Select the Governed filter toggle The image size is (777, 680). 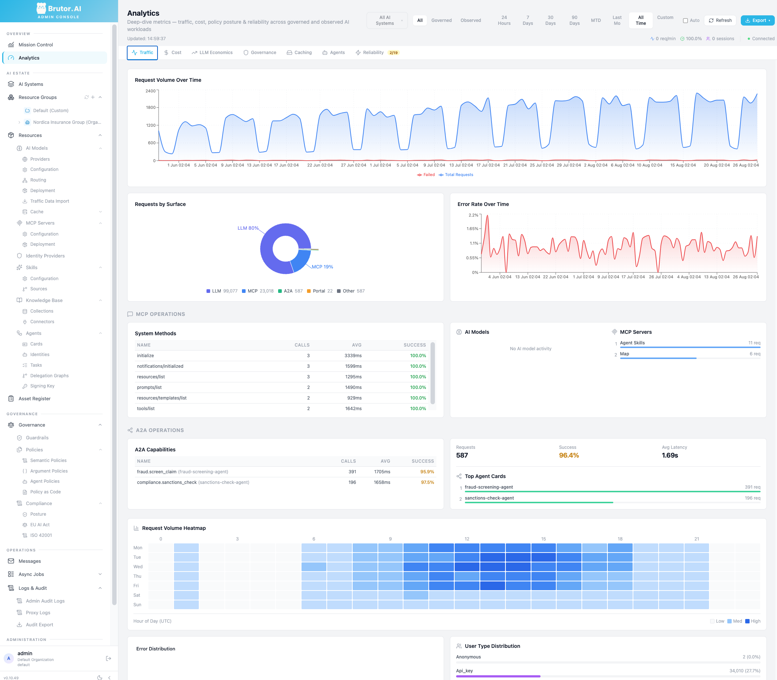pos(441,20)
